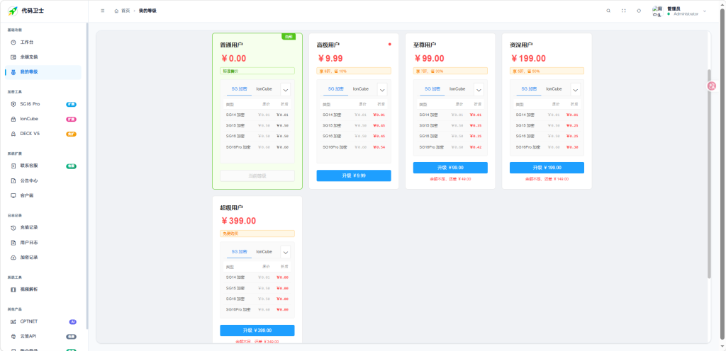Open 余额充值 in the sidebar

(x=43, y=57)
